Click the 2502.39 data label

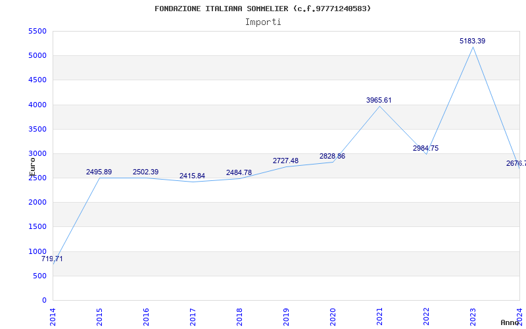click(x=145, y=172)
